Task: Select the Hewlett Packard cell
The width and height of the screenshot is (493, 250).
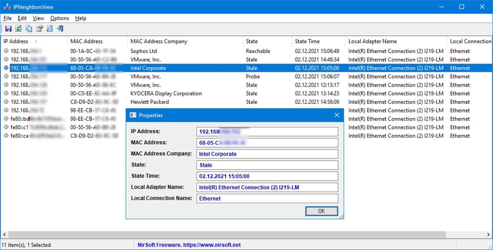Action: coord(150,102)
